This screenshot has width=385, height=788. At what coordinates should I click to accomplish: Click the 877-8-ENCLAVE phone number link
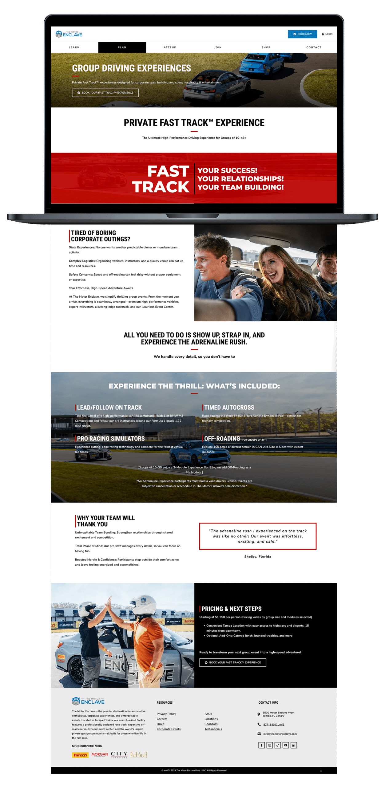point(274,724)
